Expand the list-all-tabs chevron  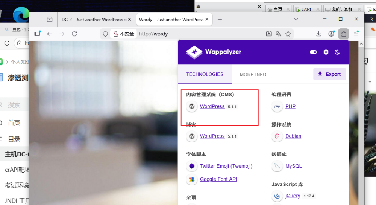click(x=296, y=19)
